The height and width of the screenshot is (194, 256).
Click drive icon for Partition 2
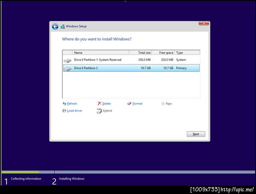tap(67, 68)
